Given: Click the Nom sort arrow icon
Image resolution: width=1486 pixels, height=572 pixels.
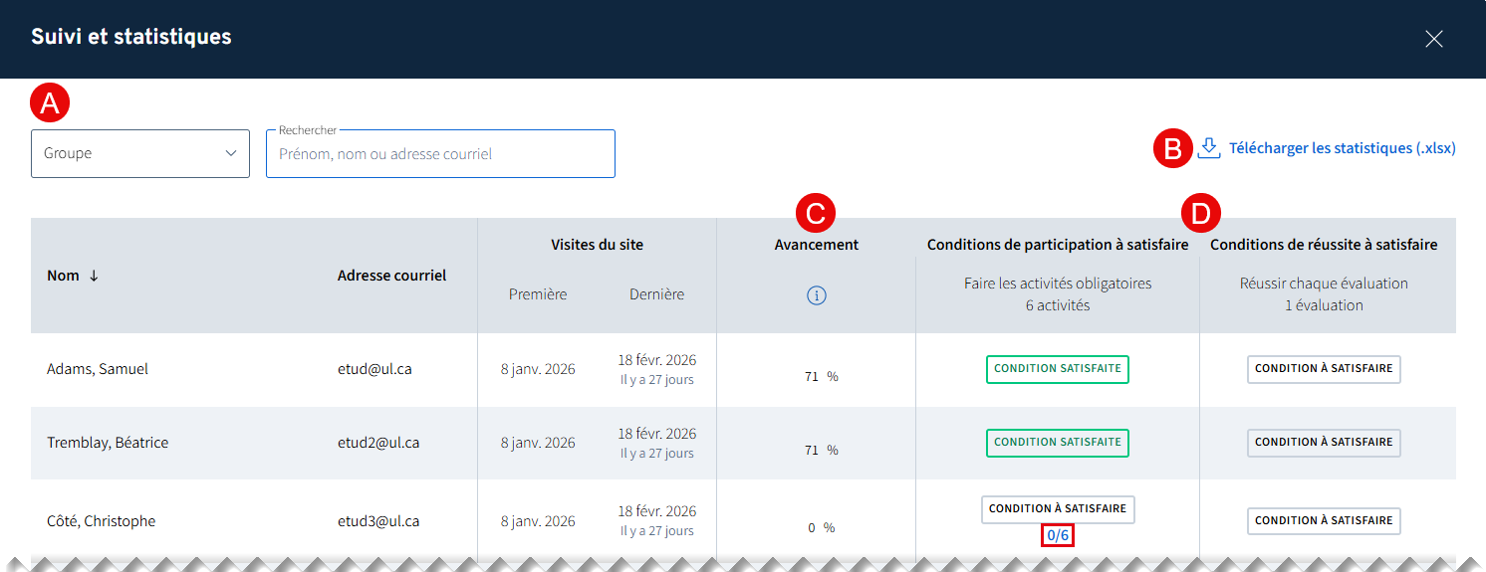Looking at the screenshot, I should [94, 276].
